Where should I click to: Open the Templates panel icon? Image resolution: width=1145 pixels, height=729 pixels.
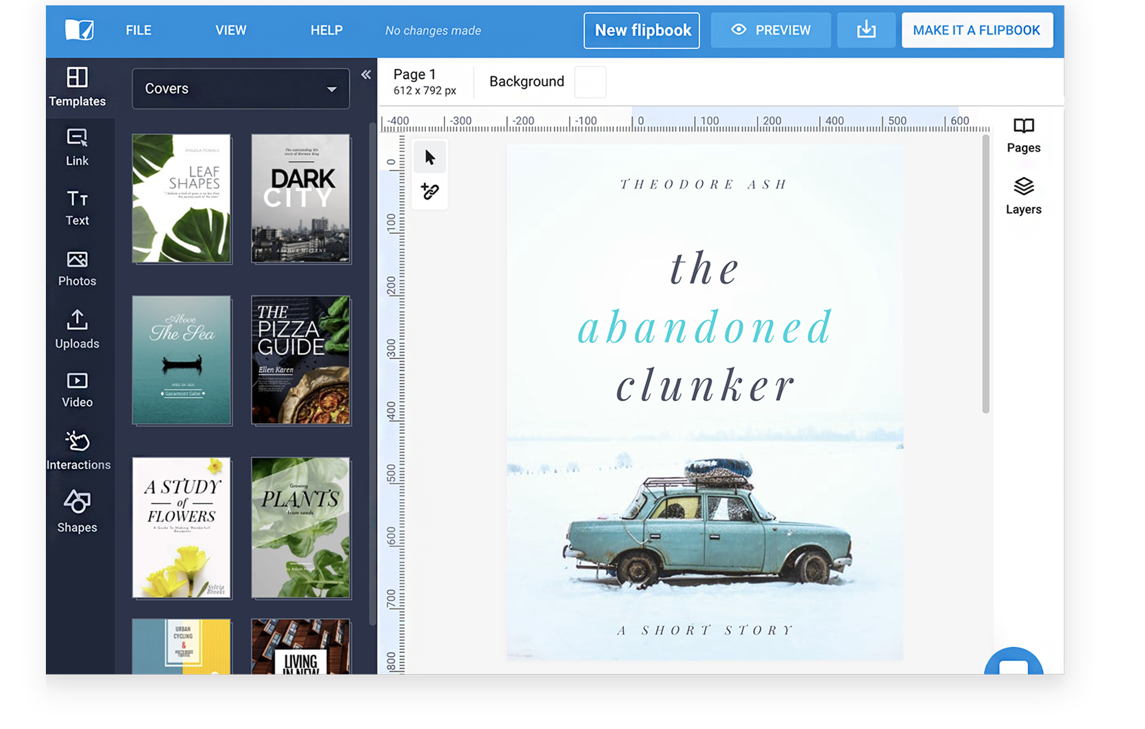77,86
